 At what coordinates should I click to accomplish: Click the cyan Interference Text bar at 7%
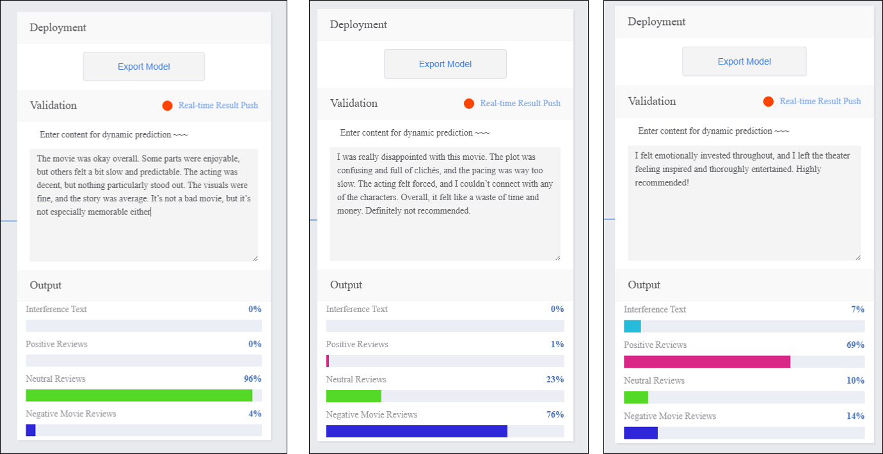pos(632,327)
